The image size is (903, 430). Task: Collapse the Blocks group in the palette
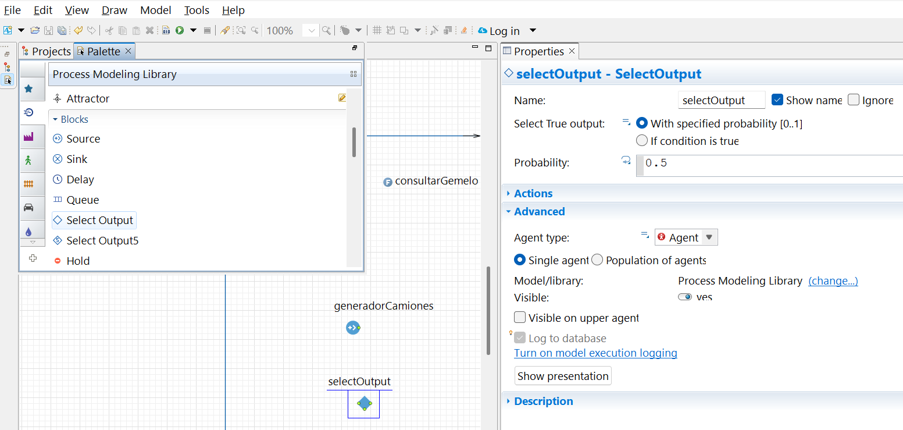56,119
